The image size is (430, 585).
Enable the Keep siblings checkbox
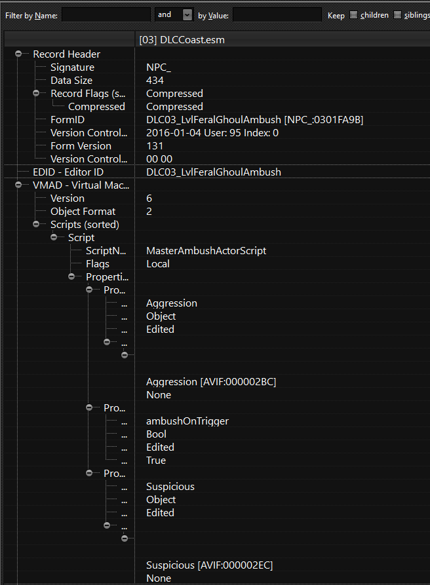397,15
